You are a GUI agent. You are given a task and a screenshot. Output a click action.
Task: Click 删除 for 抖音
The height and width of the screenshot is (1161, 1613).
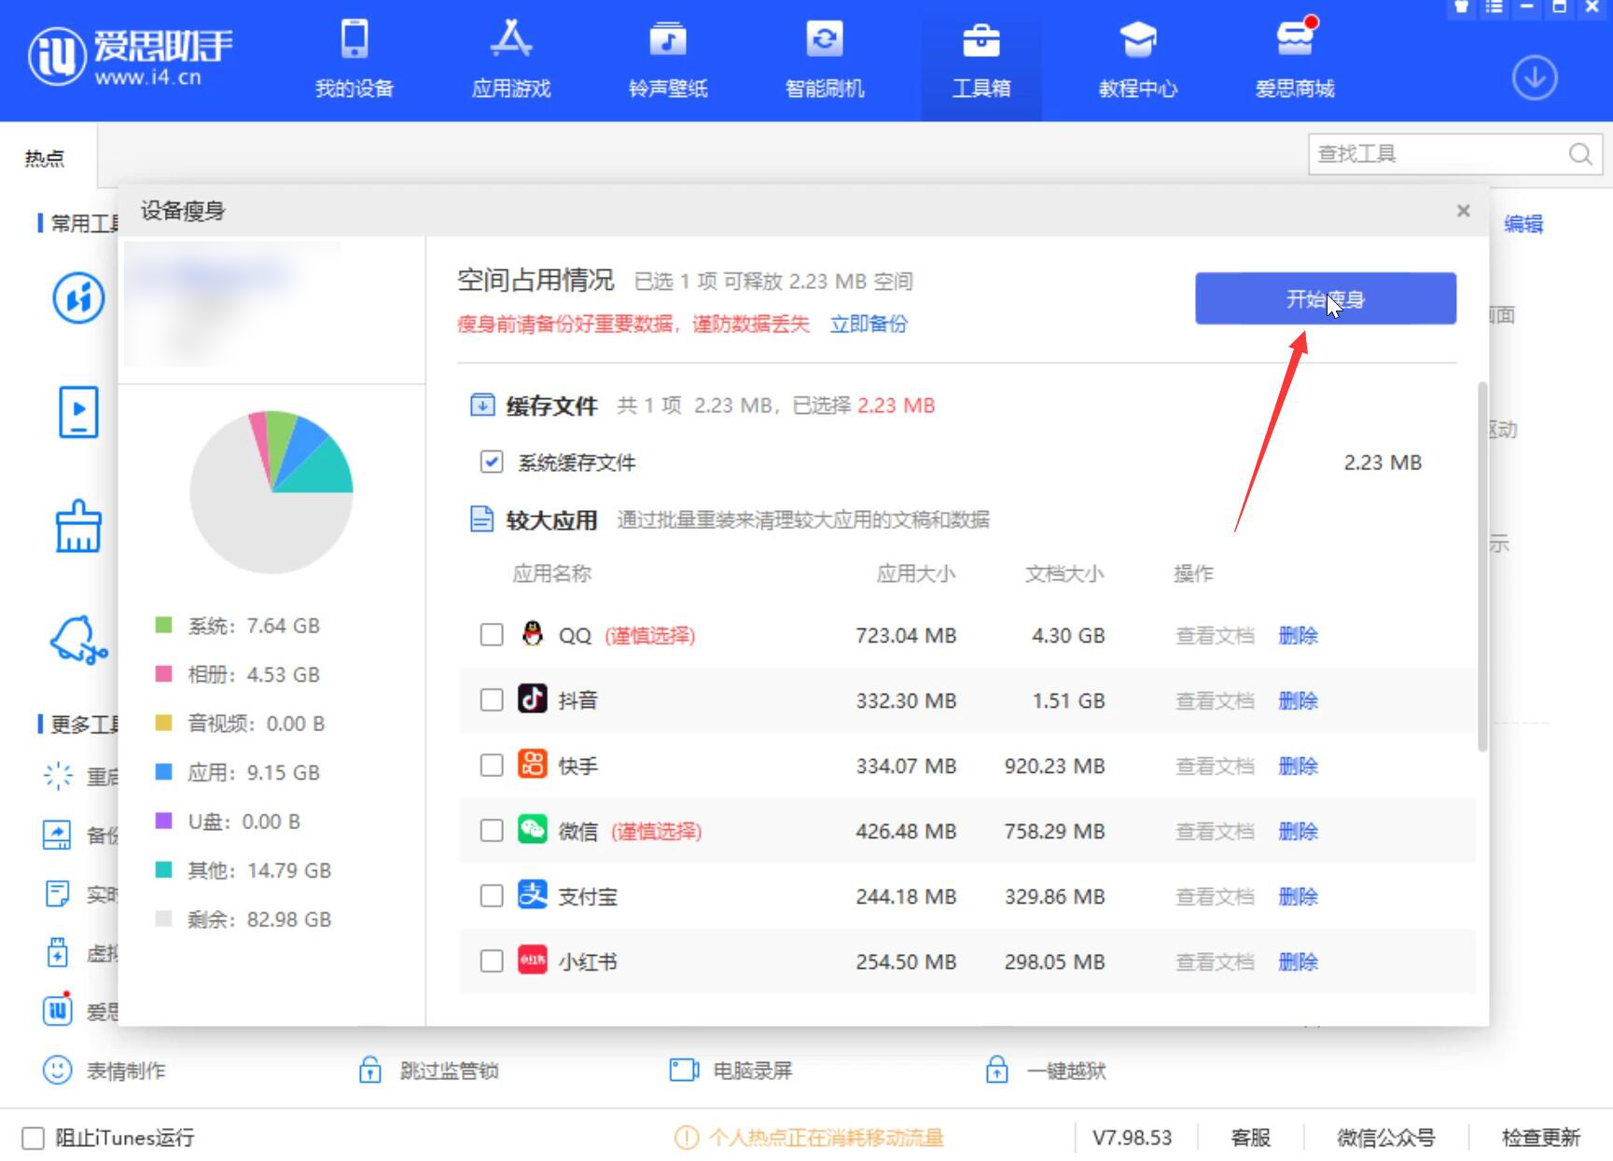tap(1298, 700)
